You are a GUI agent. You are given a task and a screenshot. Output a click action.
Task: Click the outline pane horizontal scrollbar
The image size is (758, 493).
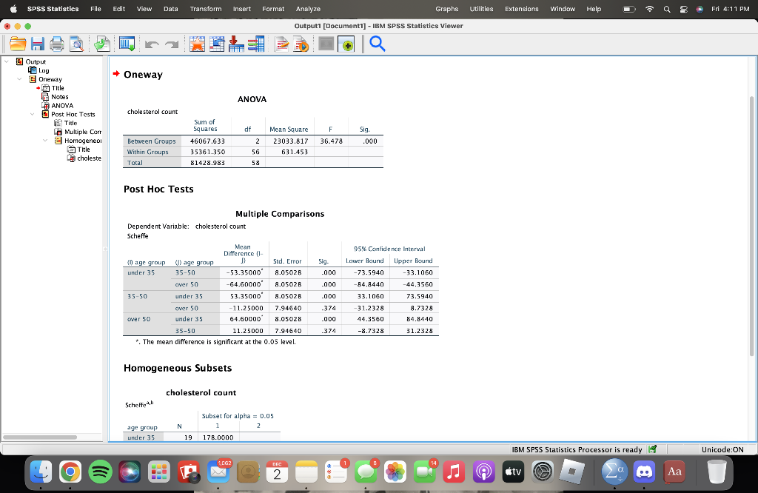pos(40,437)
